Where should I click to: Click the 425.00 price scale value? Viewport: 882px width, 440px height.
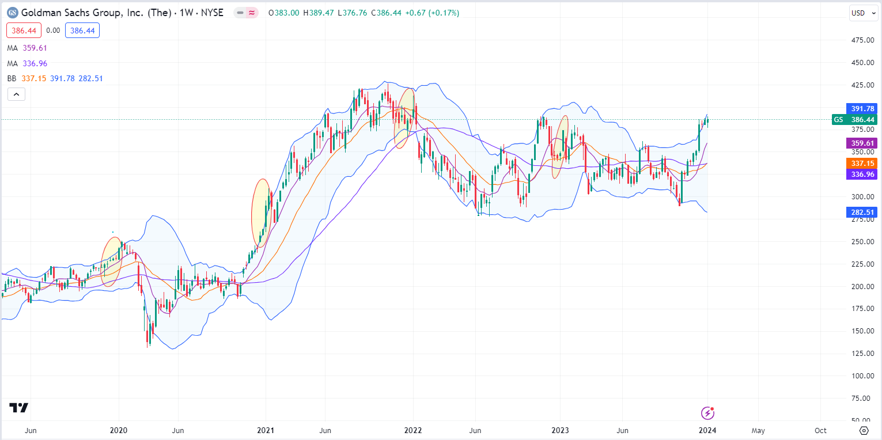coord(862,85)
